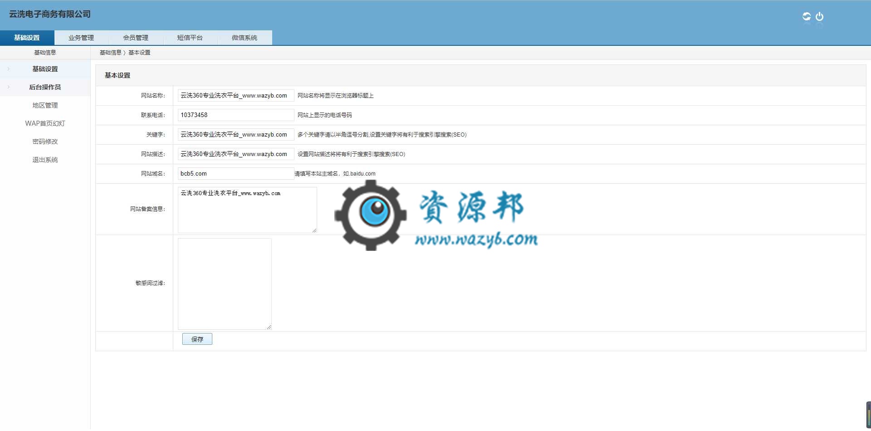Click the refresh icon in the header
The height and width of the screenshot is (431, 871).
point(807,16)
